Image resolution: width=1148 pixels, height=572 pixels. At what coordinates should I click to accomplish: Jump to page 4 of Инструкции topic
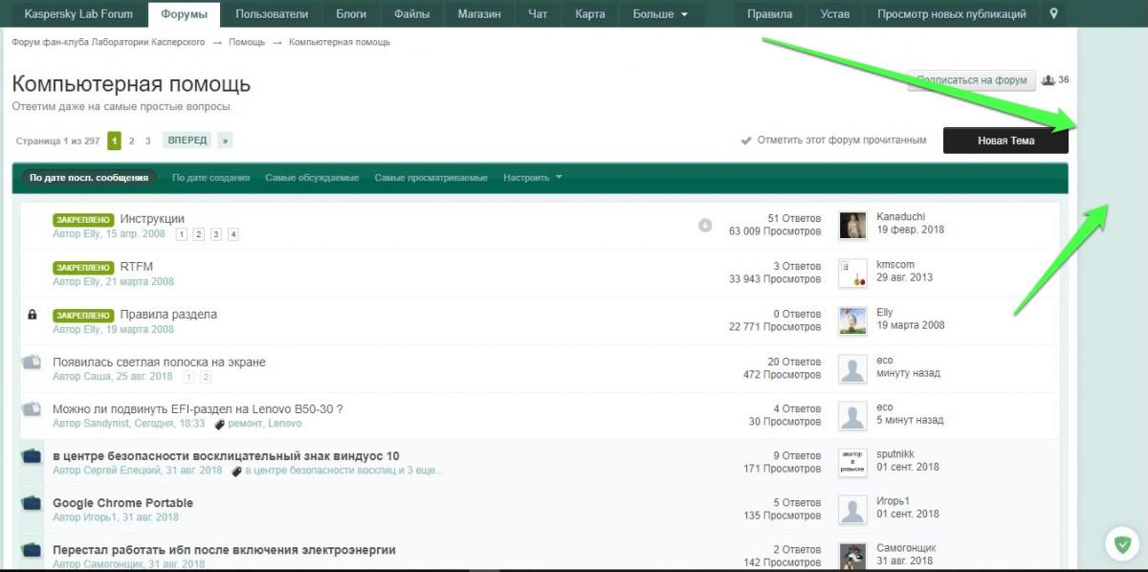232,234
